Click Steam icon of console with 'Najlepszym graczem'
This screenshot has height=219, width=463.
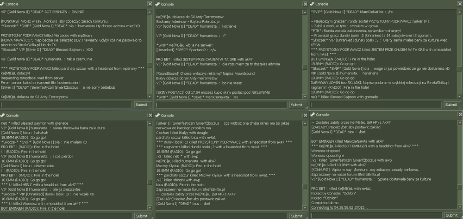tap(312, 4)
